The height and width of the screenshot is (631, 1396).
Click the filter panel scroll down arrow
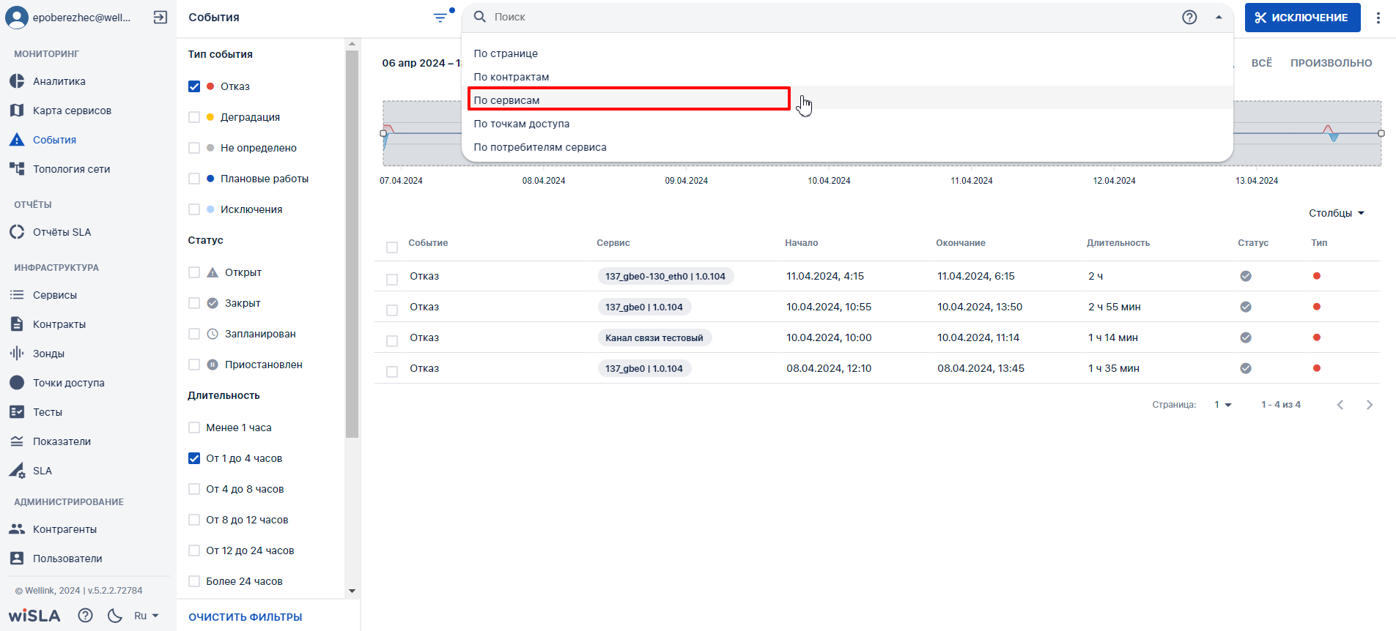352,591
